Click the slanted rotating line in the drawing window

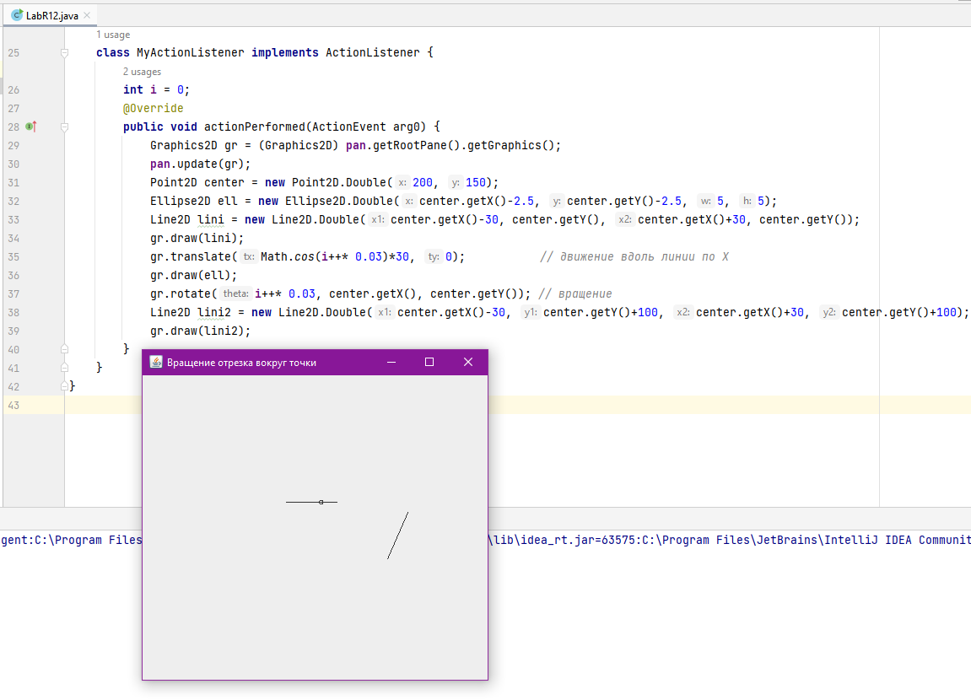[397, 536]
